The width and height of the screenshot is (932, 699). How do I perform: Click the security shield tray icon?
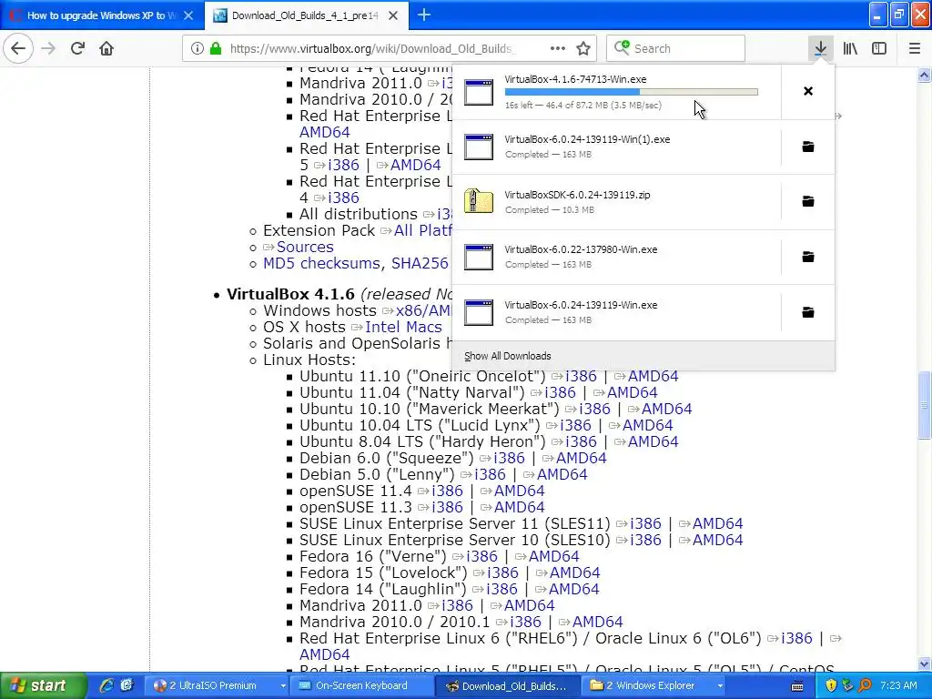831,686
